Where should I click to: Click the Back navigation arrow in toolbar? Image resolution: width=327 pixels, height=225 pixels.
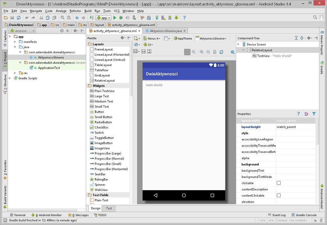point(77,18)
